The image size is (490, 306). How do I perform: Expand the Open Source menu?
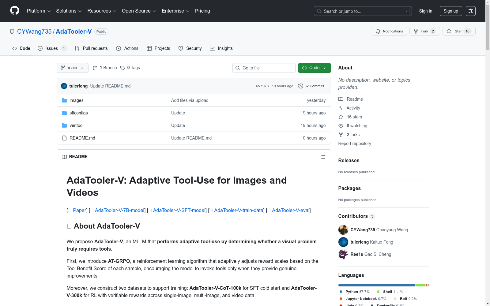139,11
